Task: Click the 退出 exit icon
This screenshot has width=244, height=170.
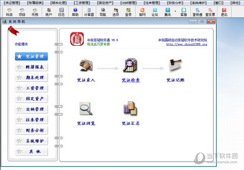Action: 224,12
